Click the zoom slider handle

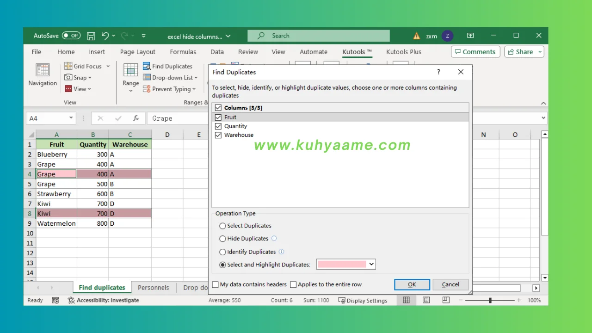pos(490,300)
